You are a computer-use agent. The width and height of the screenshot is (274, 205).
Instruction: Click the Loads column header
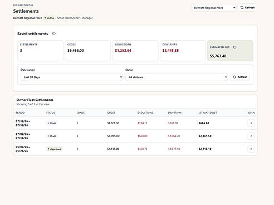81,113
